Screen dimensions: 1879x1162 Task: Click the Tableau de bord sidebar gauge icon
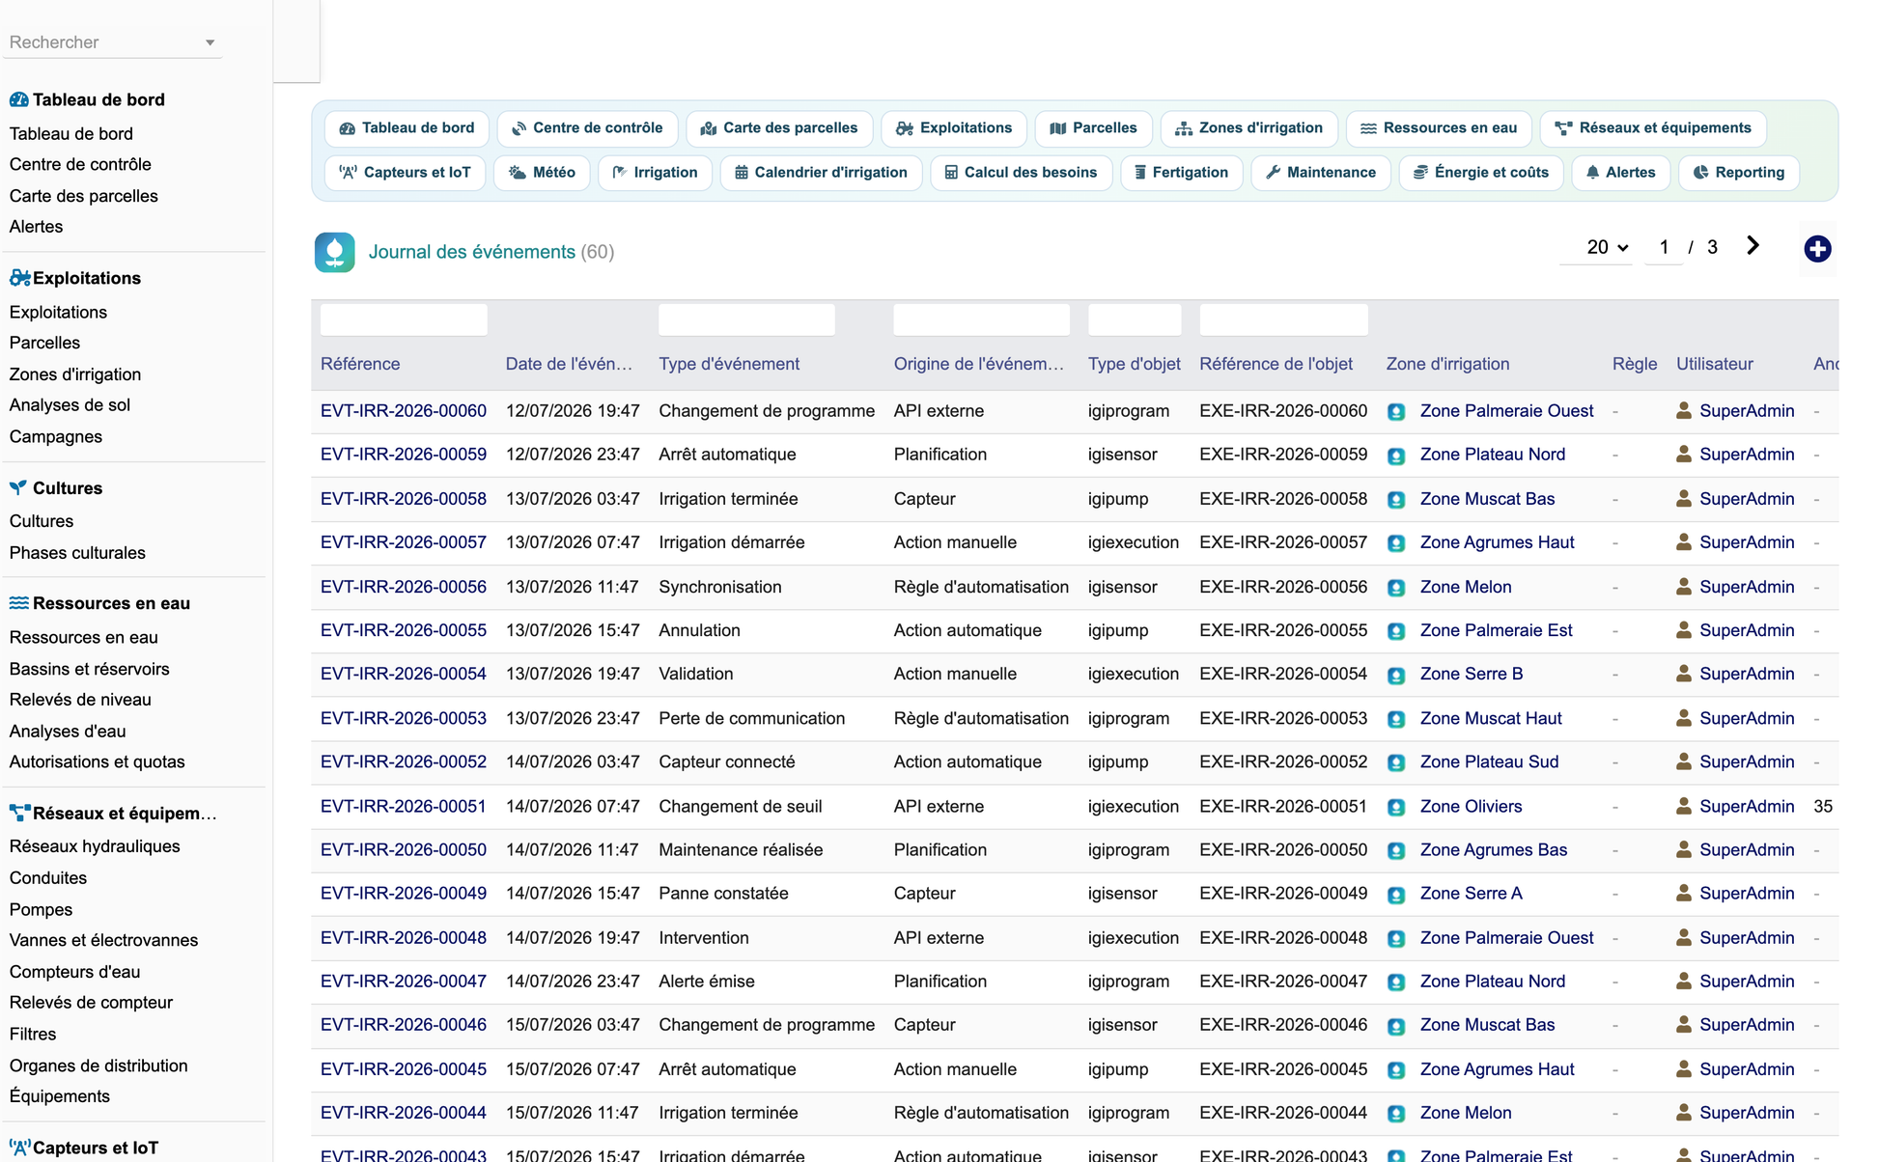pos(18,99)
